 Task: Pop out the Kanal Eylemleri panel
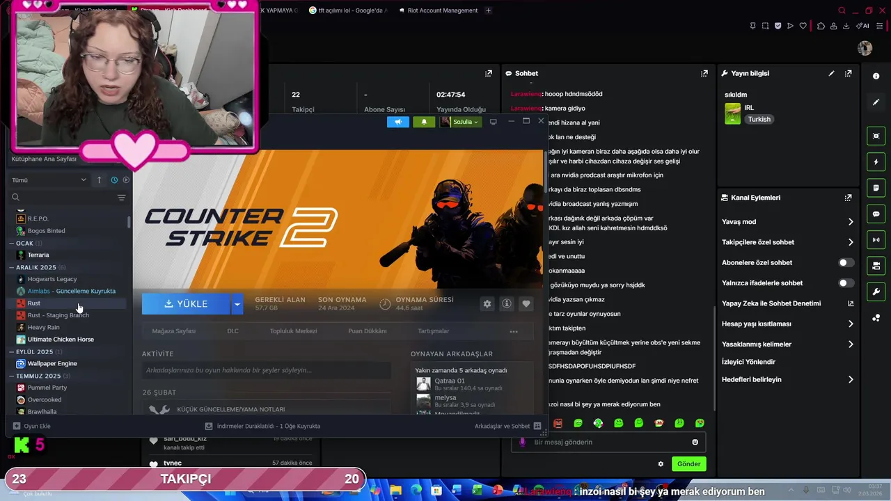(x=848, y=198)
